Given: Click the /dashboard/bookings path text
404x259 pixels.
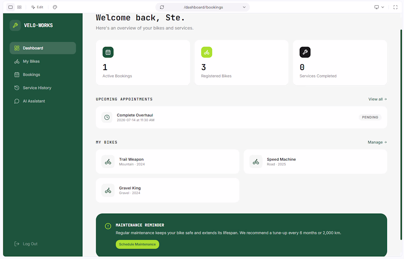Looking at the screenshot, I should pos(203,7).
